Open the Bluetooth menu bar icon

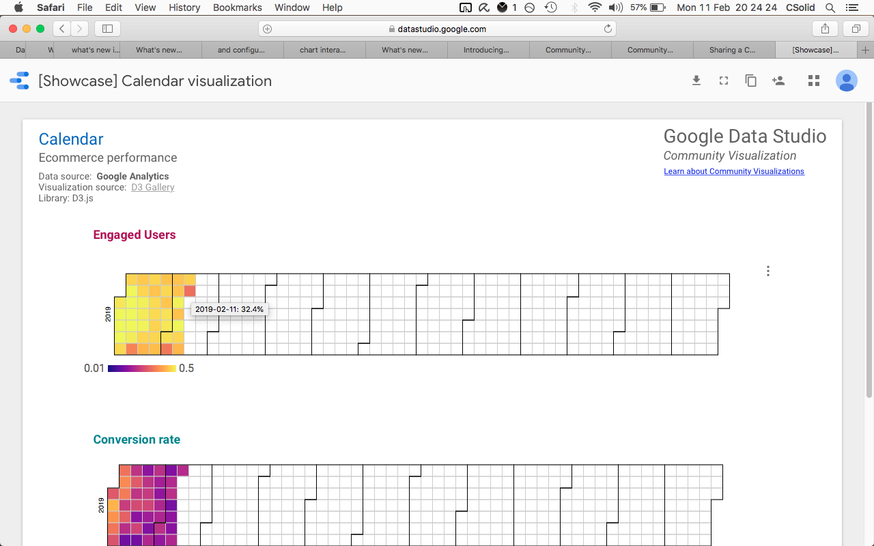click(x=574, y=8)
